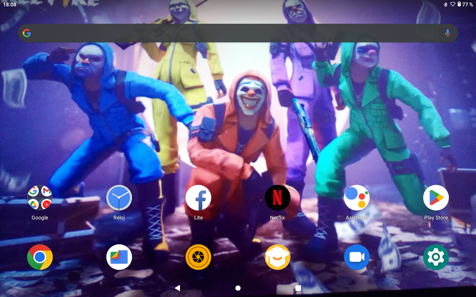Click inside the Google search bar field
The image size is (476, 297).
tap(238, 33)
